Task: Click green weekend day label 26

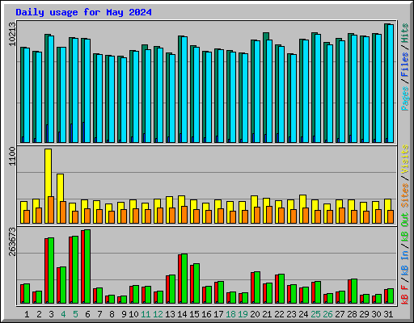Action: click(327, 314)
